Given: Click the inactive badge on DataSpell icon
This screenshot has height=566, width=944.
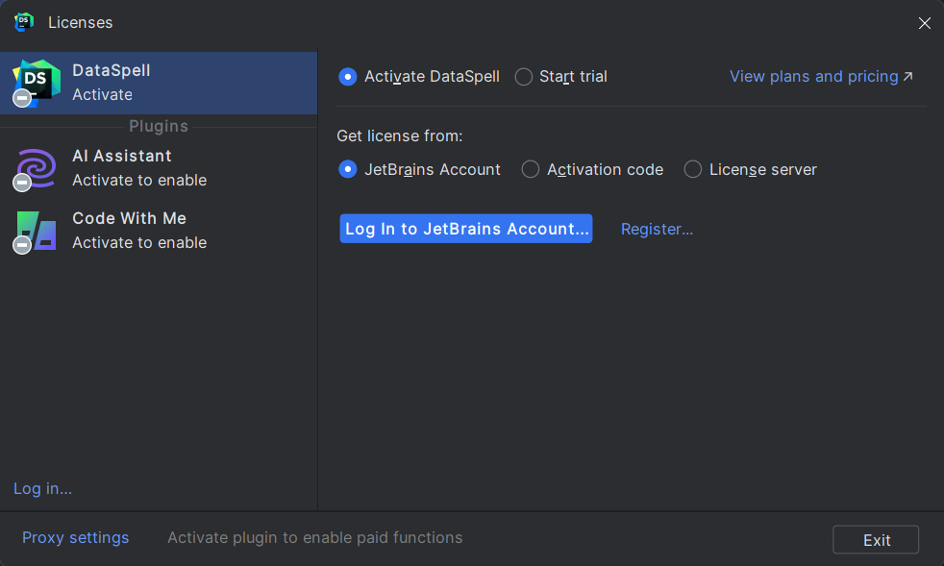Looking at the screenshot, I should [22, 98].
